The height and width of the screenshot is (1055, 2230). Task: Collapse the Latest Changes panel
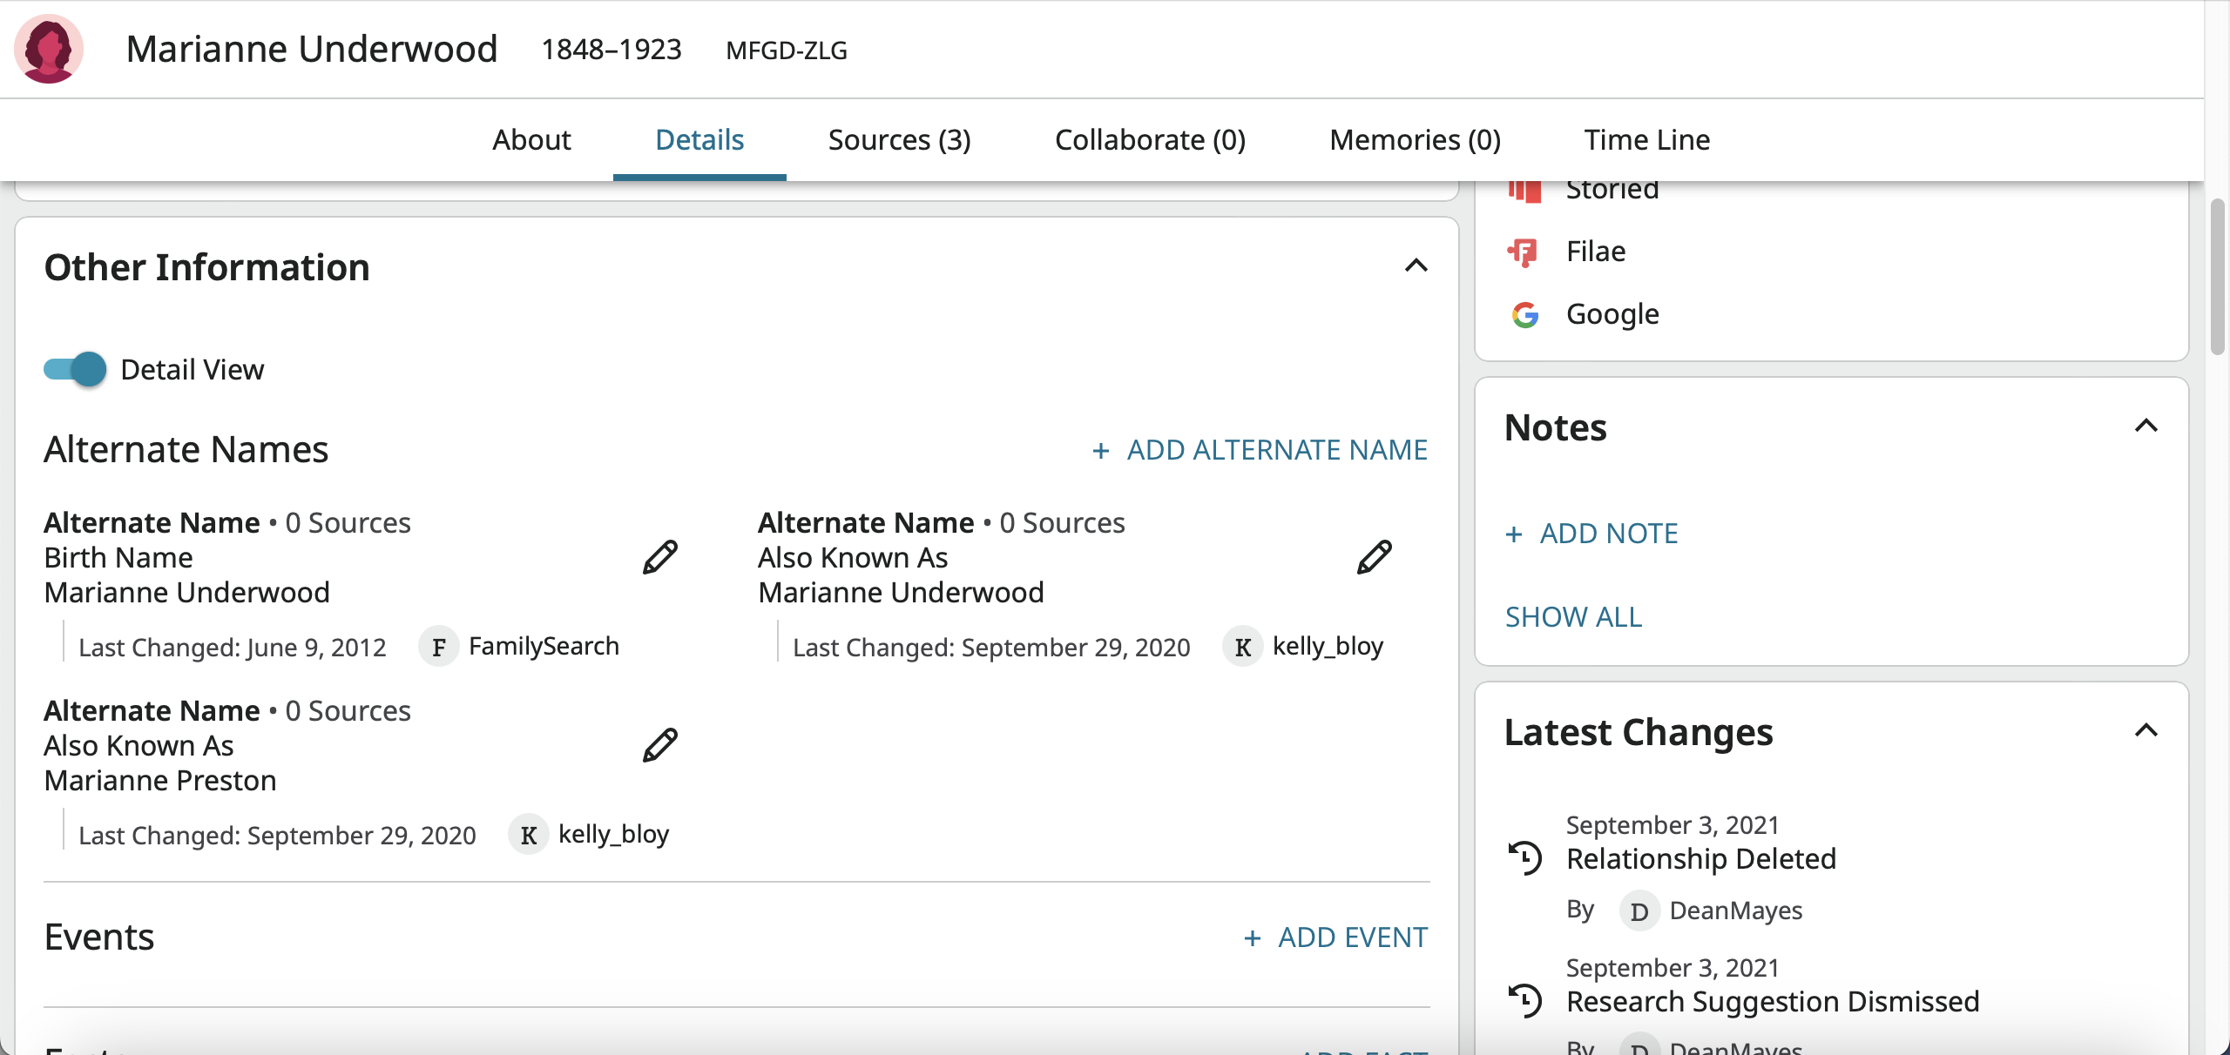coord(2146,730)
